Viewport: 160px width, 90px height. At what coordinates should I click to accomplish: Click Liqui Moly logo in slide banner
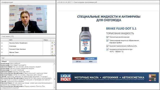[x=65, y=78]
